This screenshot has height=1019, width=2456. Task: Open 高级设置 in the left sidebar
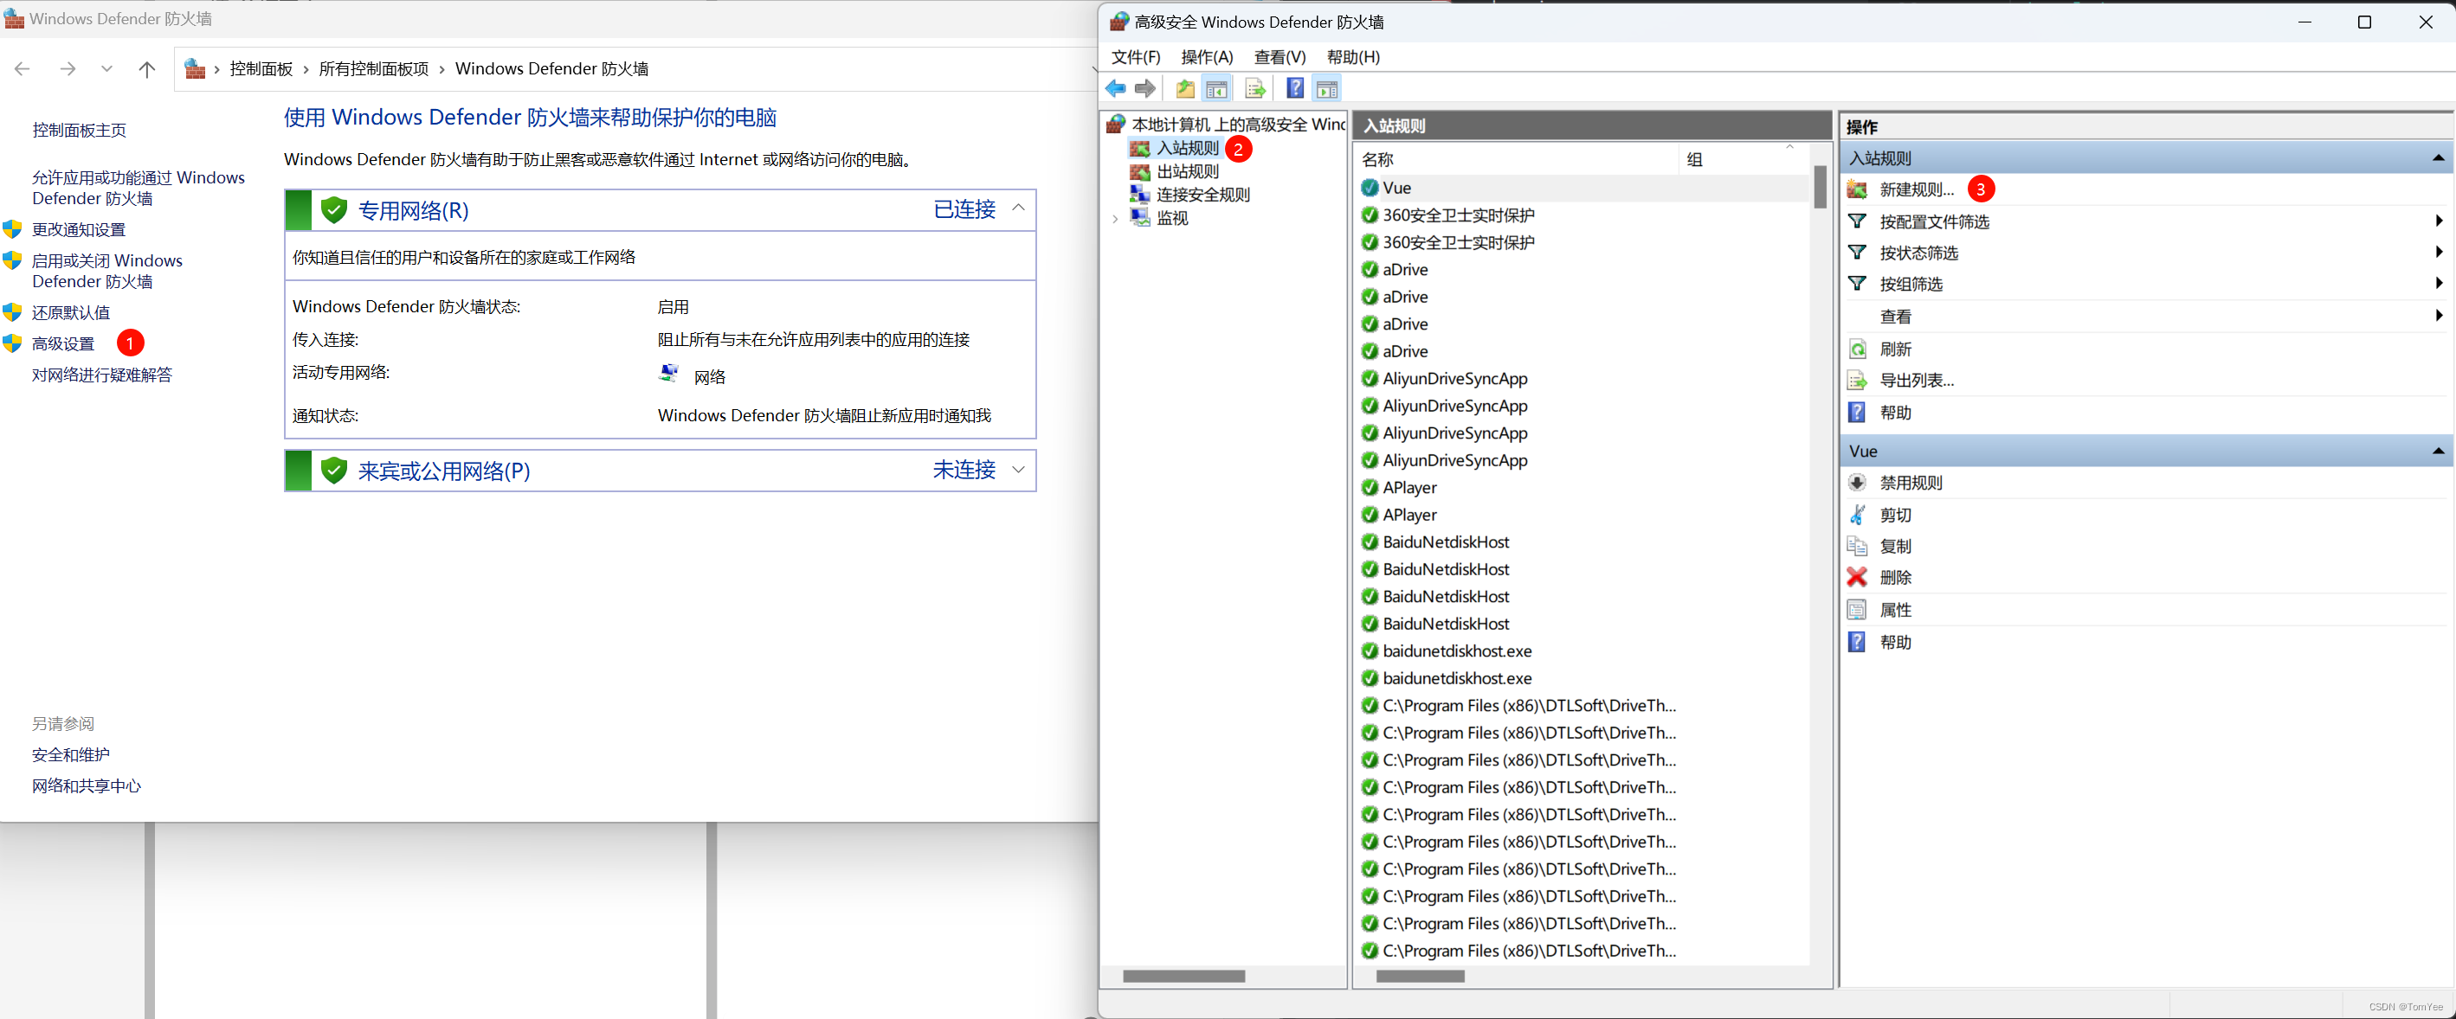pyautogui.click(x=63, y=343)
